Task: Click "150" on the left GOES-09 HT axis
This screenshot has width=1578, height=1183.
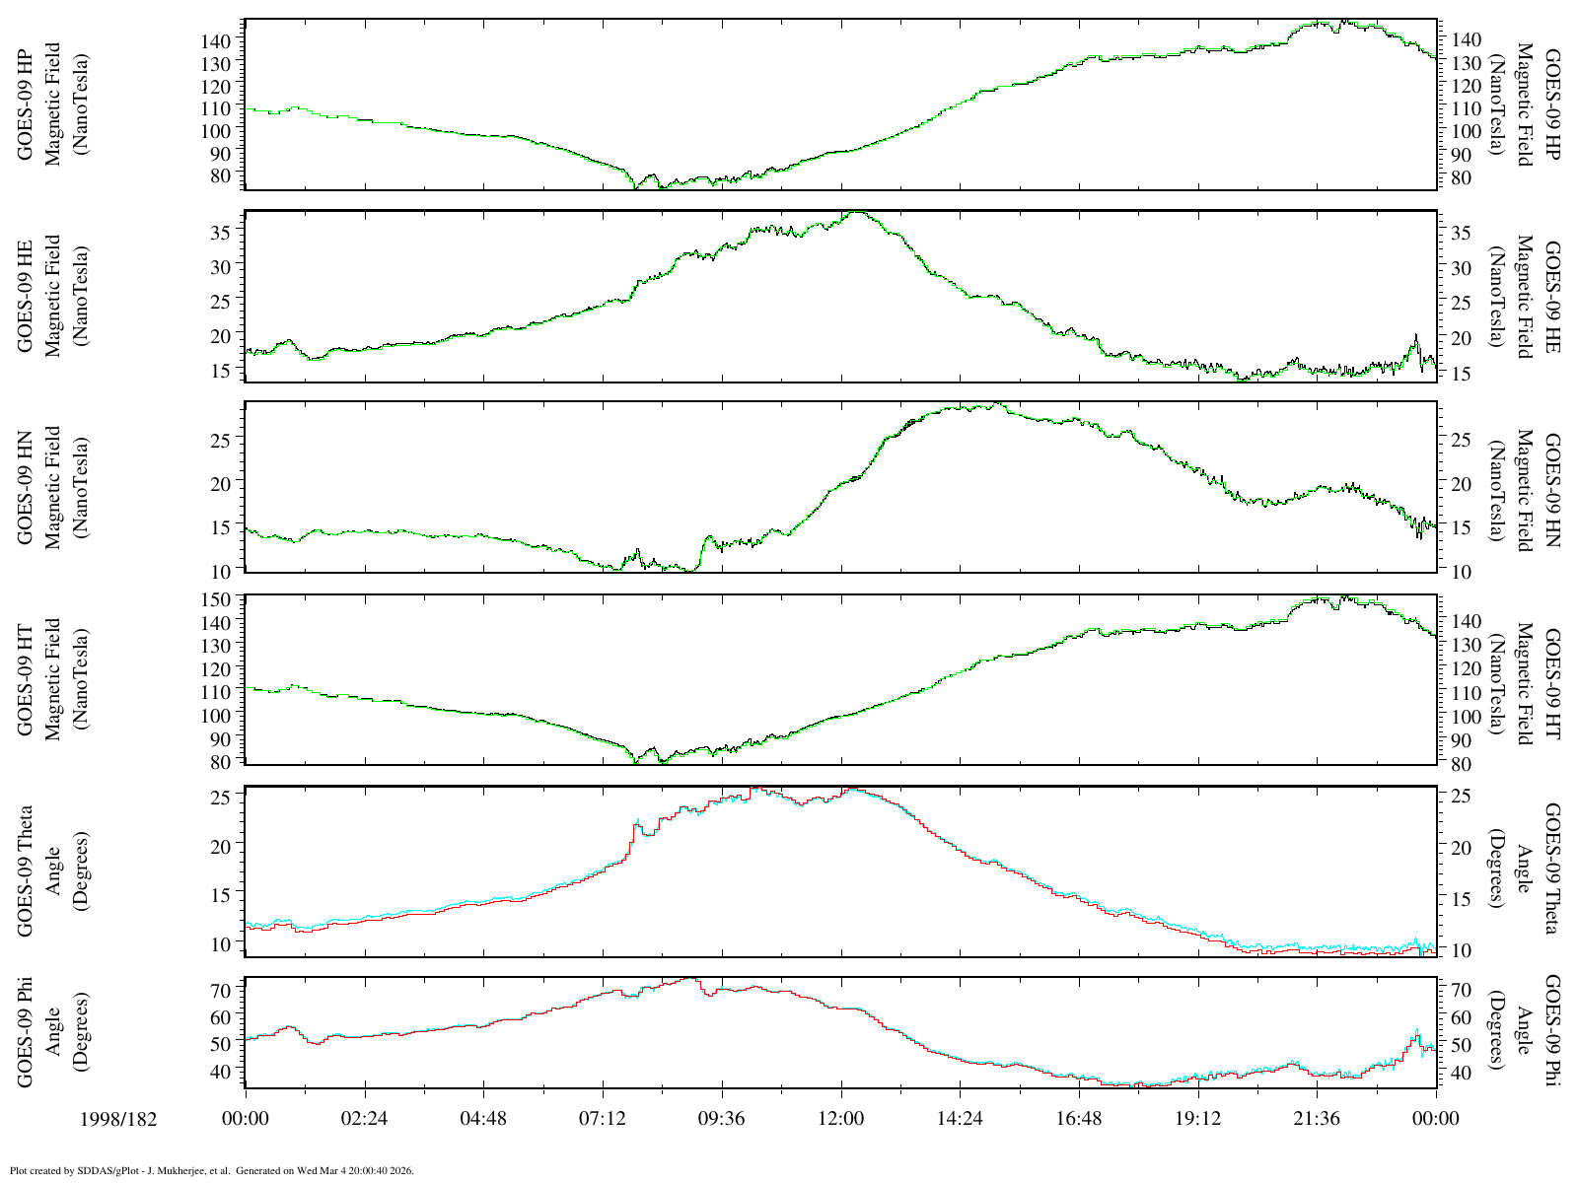Action: point(215,599)
